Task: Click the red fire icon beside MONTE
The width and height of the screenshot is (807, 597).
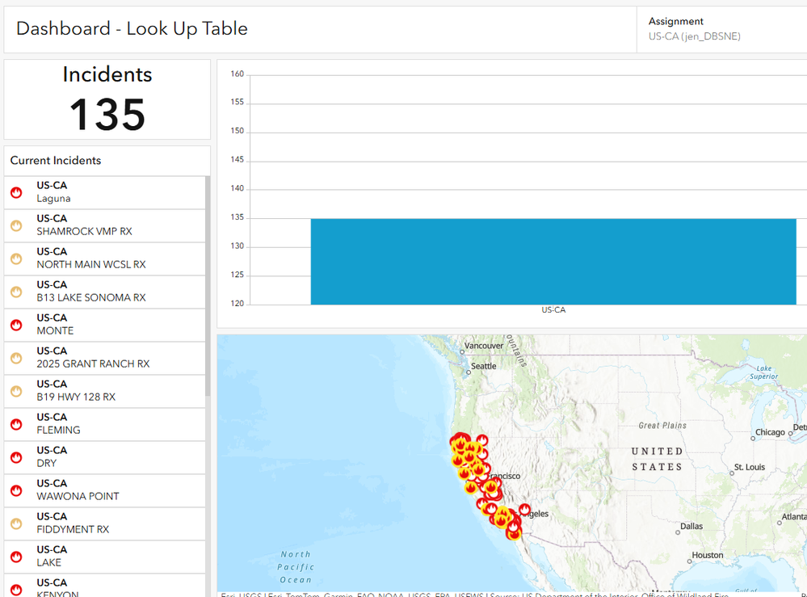Action: point(16,325)
